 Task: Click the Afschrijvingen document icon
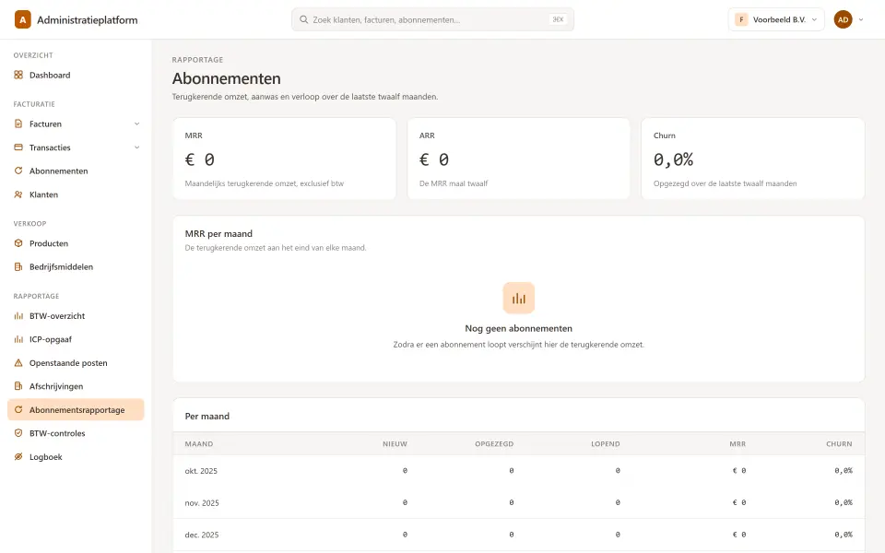[18, 386]
